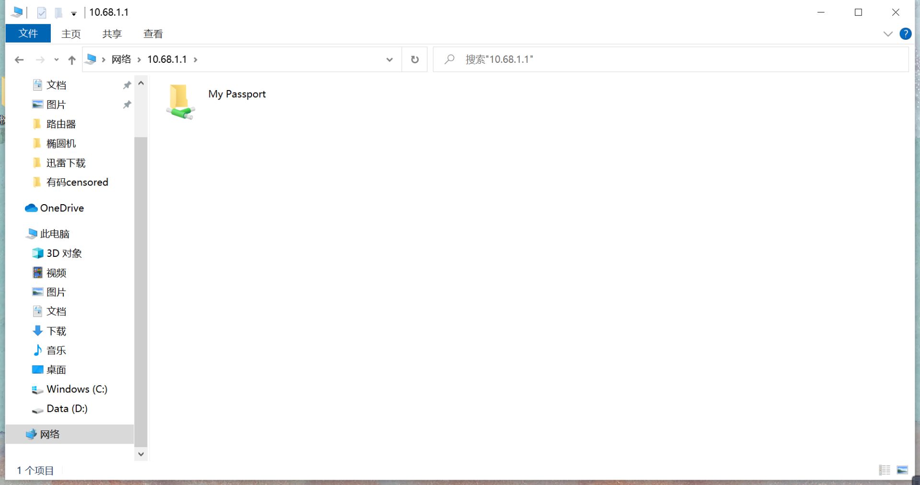Open 视频 under 此电脑
The width and height of the screenshot is (920, 485).
57,273
